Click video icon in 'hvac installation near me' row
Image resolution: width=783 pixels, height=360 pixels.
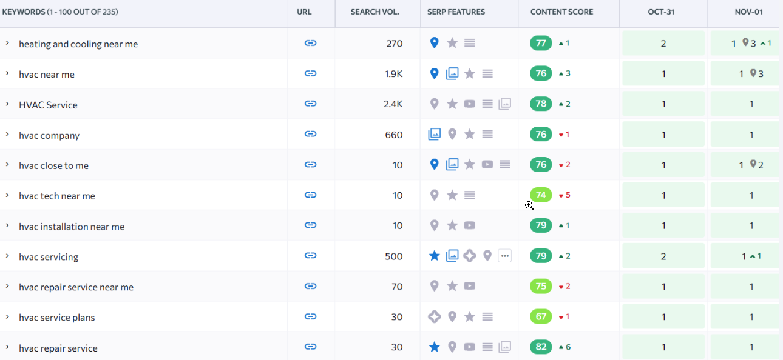coord(469,225)
